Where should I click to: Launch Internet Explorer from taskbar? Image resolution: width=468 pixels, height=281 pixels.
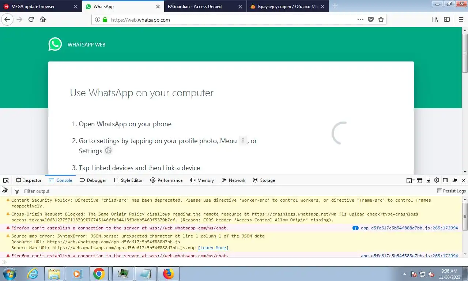click(x=33, y=274)
